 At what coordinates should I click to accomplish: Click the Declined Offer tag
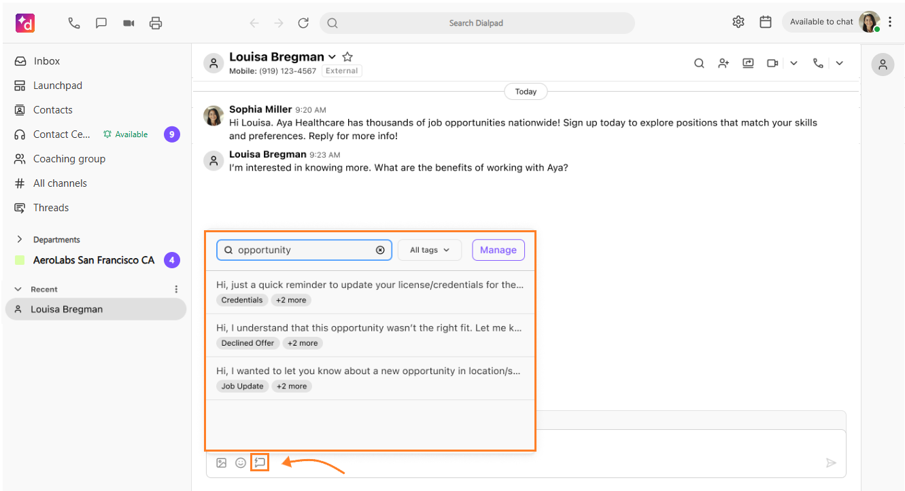pos(247,343)
